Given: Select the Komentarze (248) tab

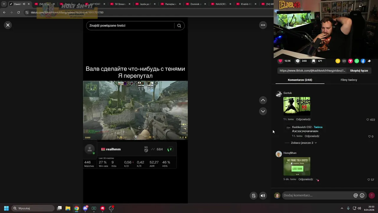Looking at the screenshot, I should tap(300, 80).
